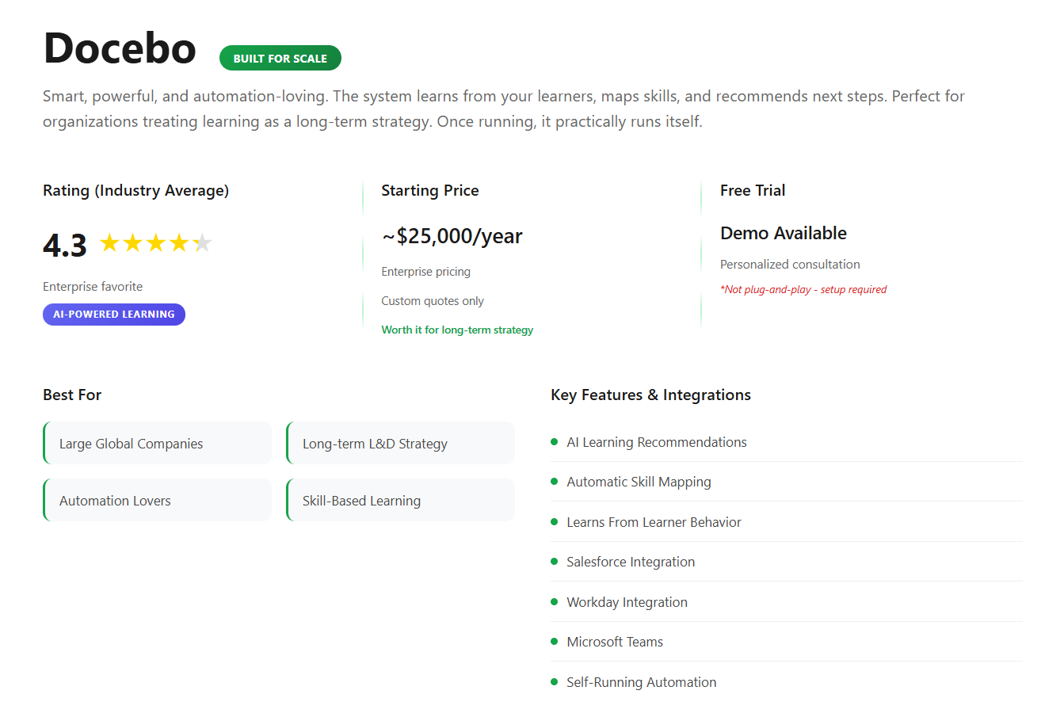This screenshot has width=1064, height=717.
Task: Click the Starting Price label
Action: (430, 190)
